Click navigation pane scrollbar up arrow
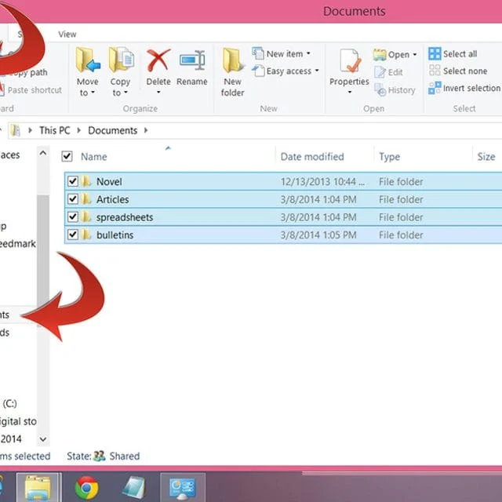The width and height of the screenshot is (502, 502). (x=43, y=154)
